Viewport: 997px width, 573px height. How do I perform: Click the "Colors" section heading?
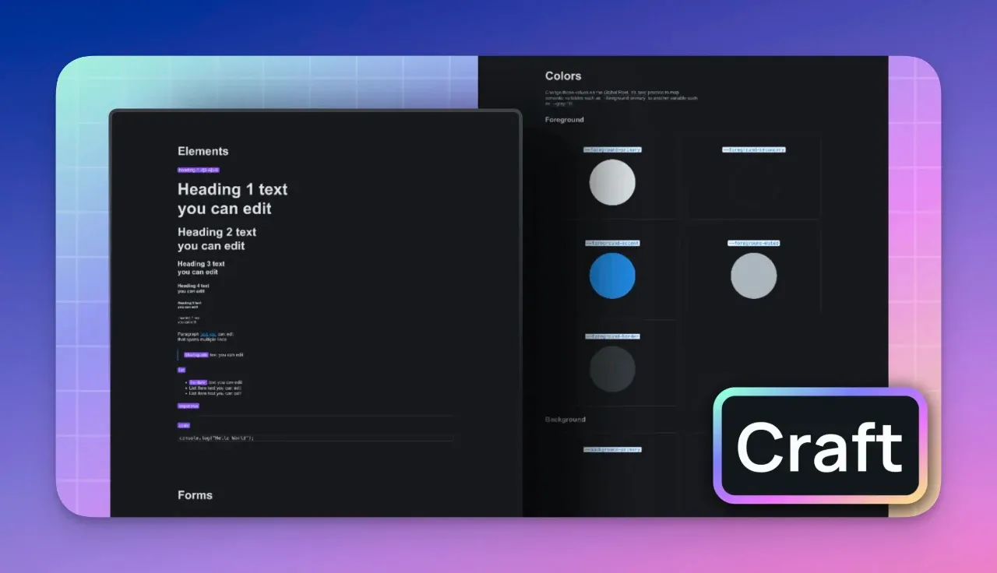tap(563, 76)
